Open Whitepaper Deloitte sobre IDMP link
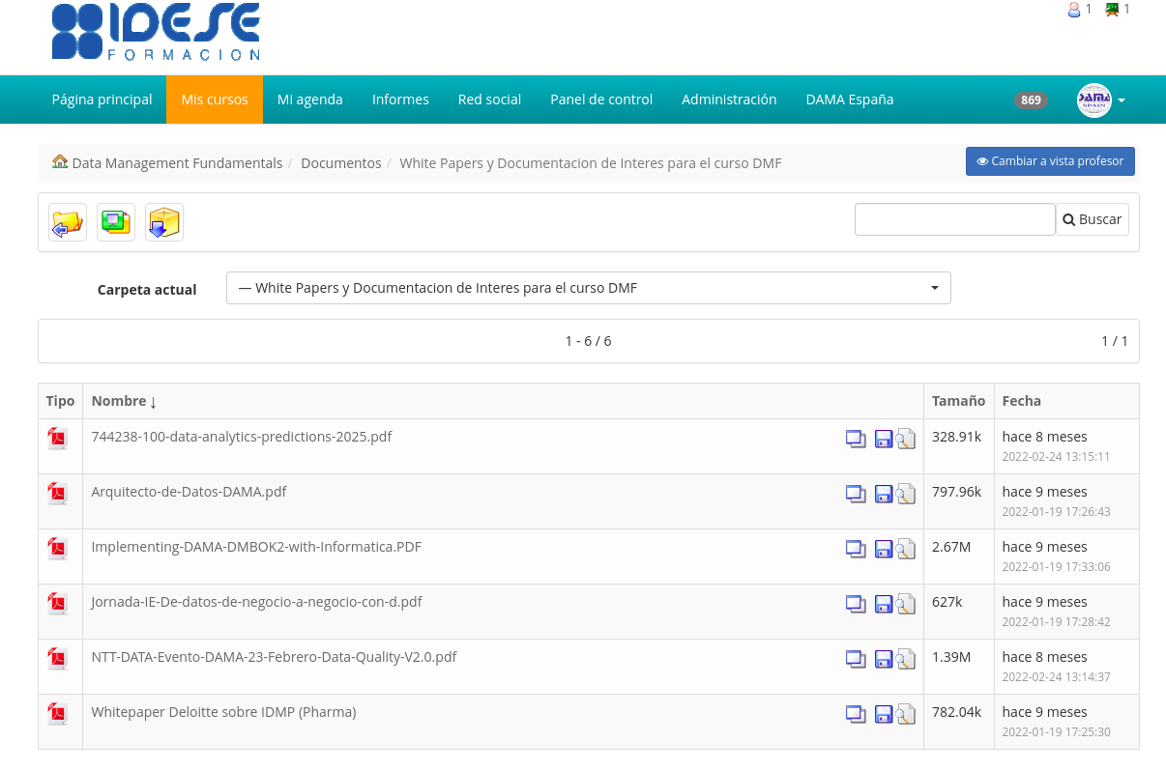Image resolution: width=1166 pixels, height=771 pixels. tap(223, 712)
